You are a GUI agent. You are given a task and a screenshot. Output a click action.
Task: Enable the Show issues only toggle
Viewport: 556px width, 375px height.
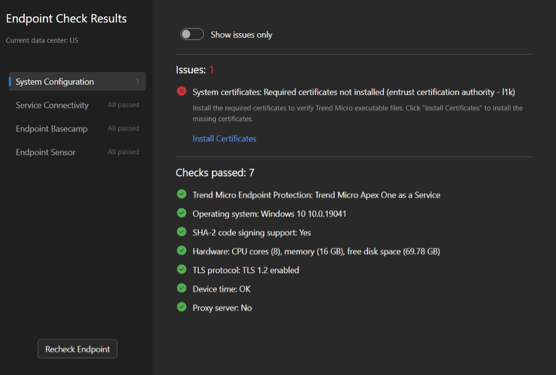coord(192,34)
